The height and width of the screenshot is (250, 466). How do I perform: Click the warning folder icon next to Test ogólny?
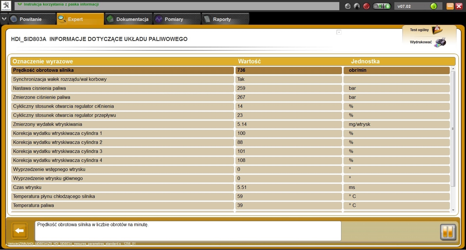pyautogui.click(x=437, y=30)
